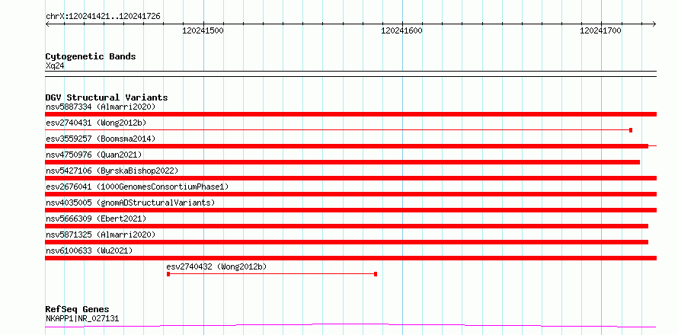Image resolution: width=678 pixels, height=335 pixels.
Task: Click the Xq24 band track line
Action: pos(350,74)
